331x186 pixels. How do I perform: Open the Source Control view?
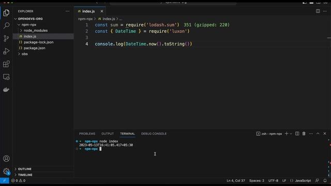[x=6, y=38]
